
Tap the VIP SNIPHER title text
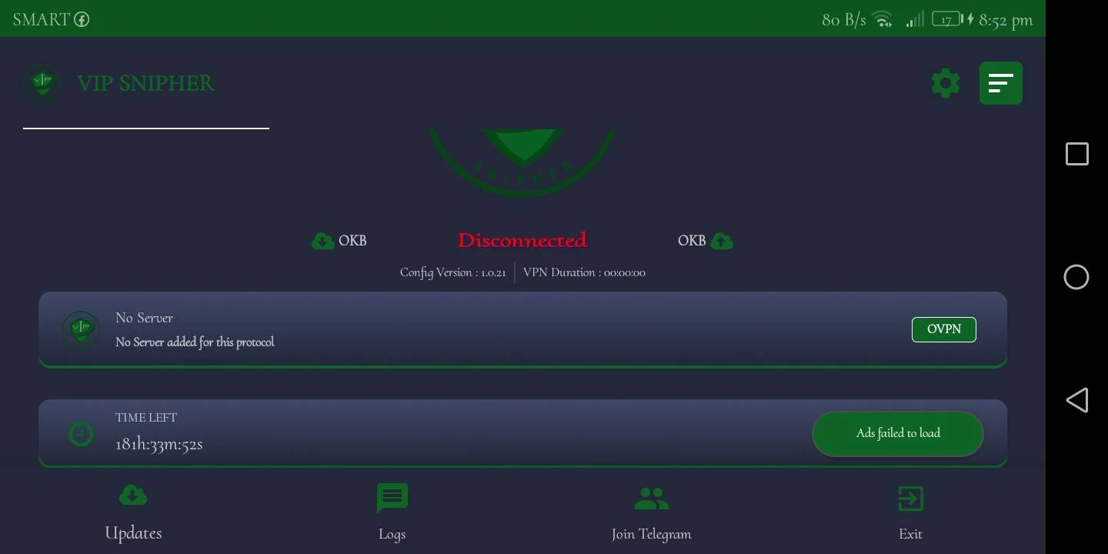145,83
